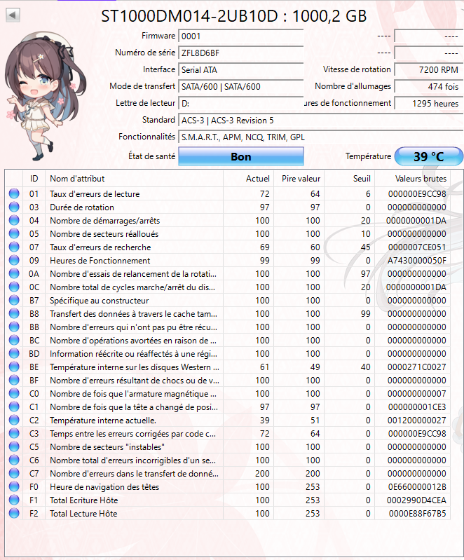
Task: Click the Standard field ACS-3 Revision 5
Action: coord(321,120)
